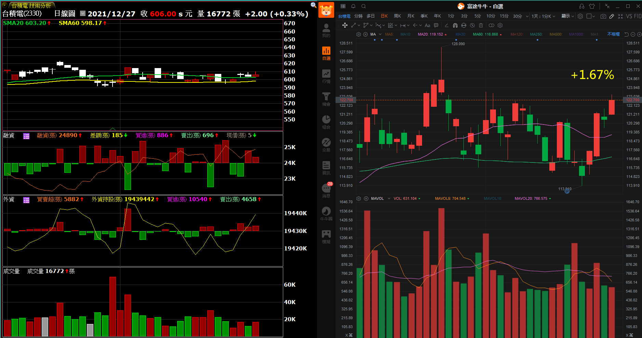Take chart screenshot with camera icon
The height and width of the screenshot is (338, 642).
[603, 16]
